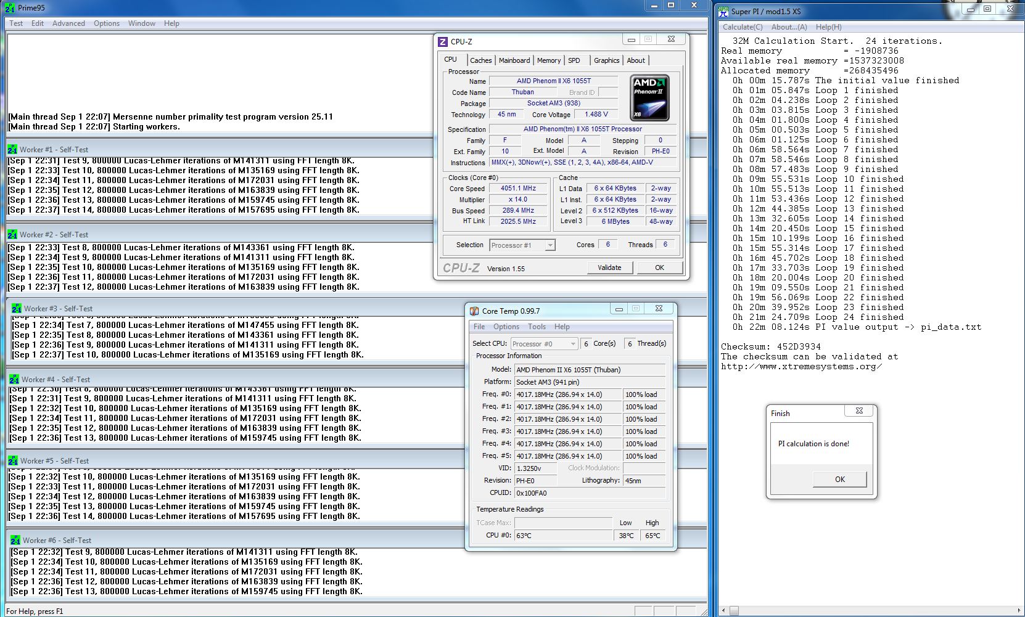
Task: Open the Advanced menu in Prime95
Action: coord(68,23)
